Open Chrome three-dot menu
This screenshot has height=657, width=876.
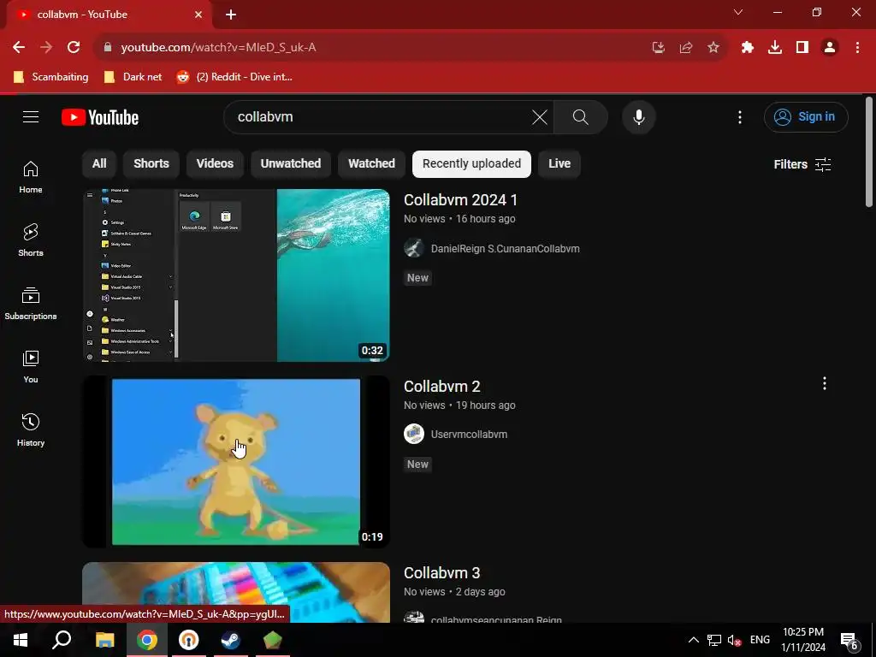[857, 48]
